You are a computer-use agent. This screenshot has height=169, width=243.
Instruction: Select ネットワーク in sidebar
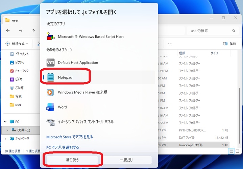pos(19,139)
